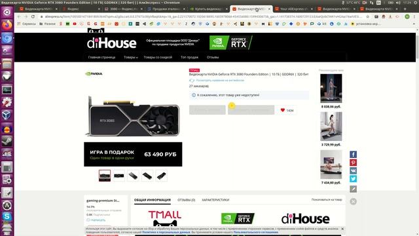Open the Files manager launcher icon
Viewport: 419px width, 236px height.
pos(7,64)
